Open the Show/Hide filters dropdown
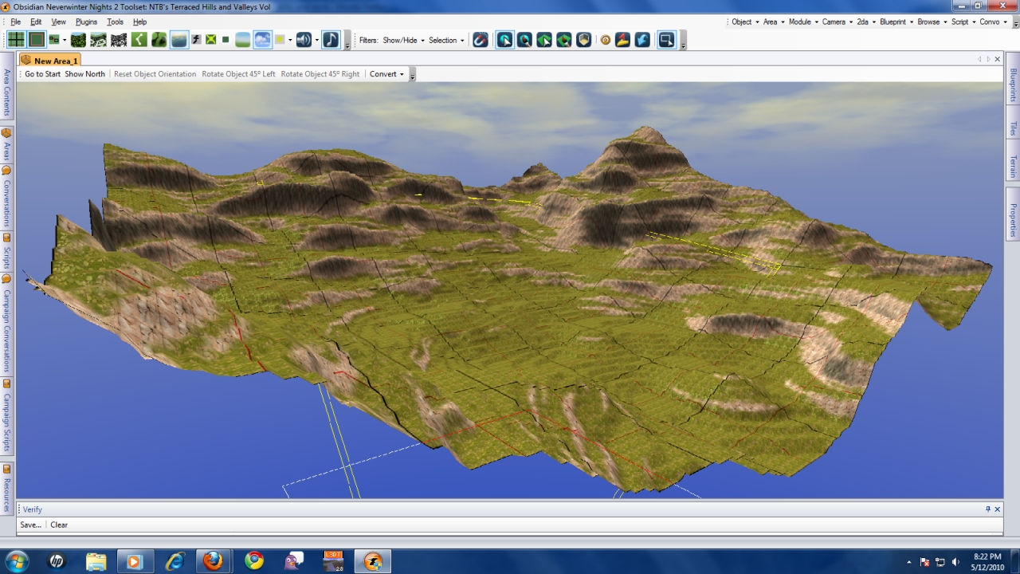This screenshot has width=1020, height=574. pos(403,41)
